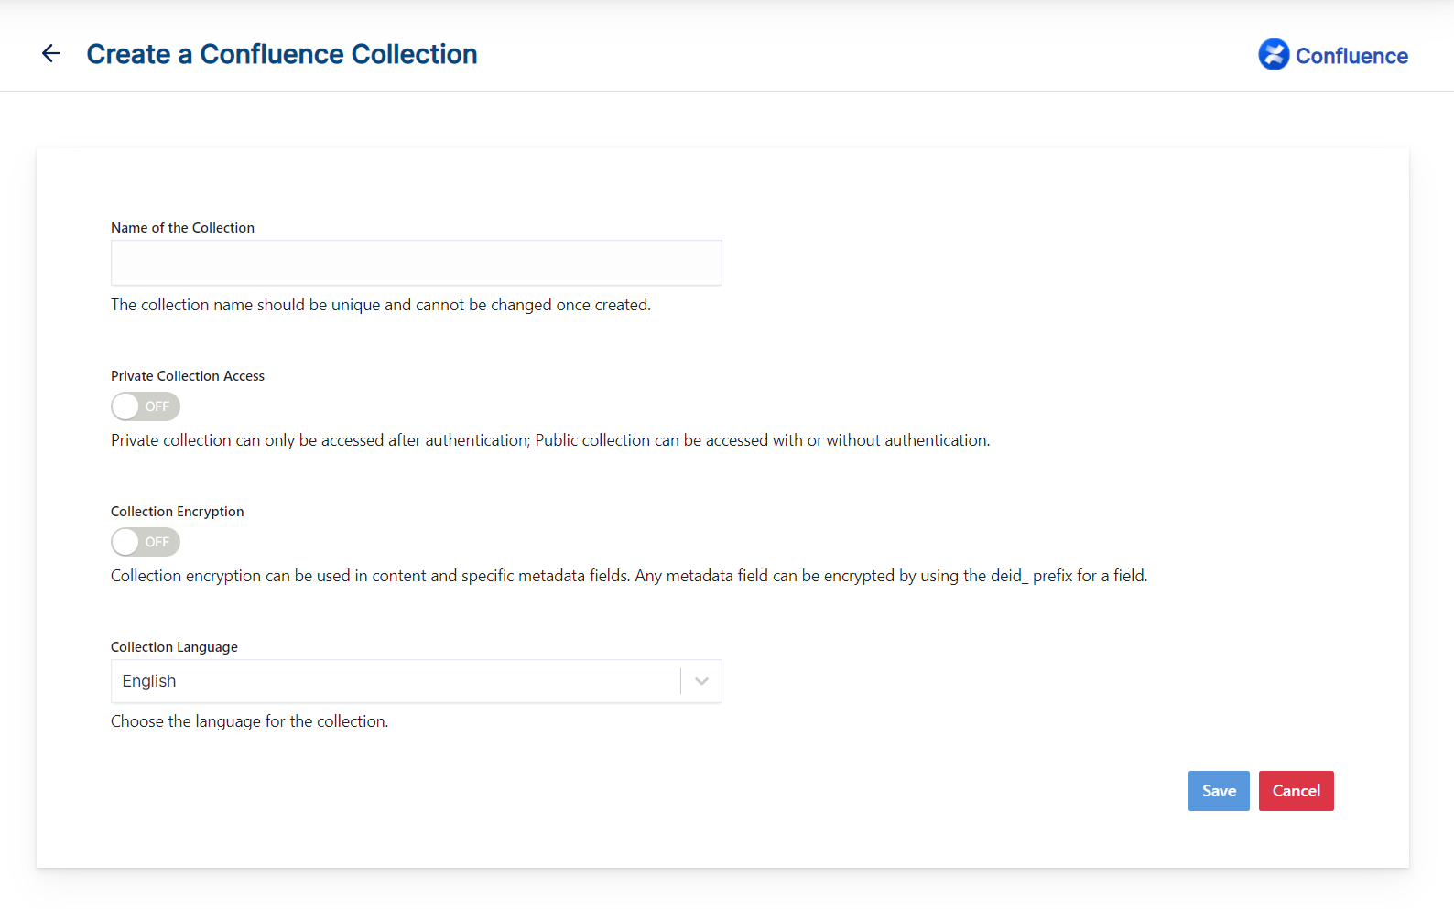Screen dimensions: 1454x909
Task: Save the new collection
Action: pyautogui.click(x=1219, y=791)
